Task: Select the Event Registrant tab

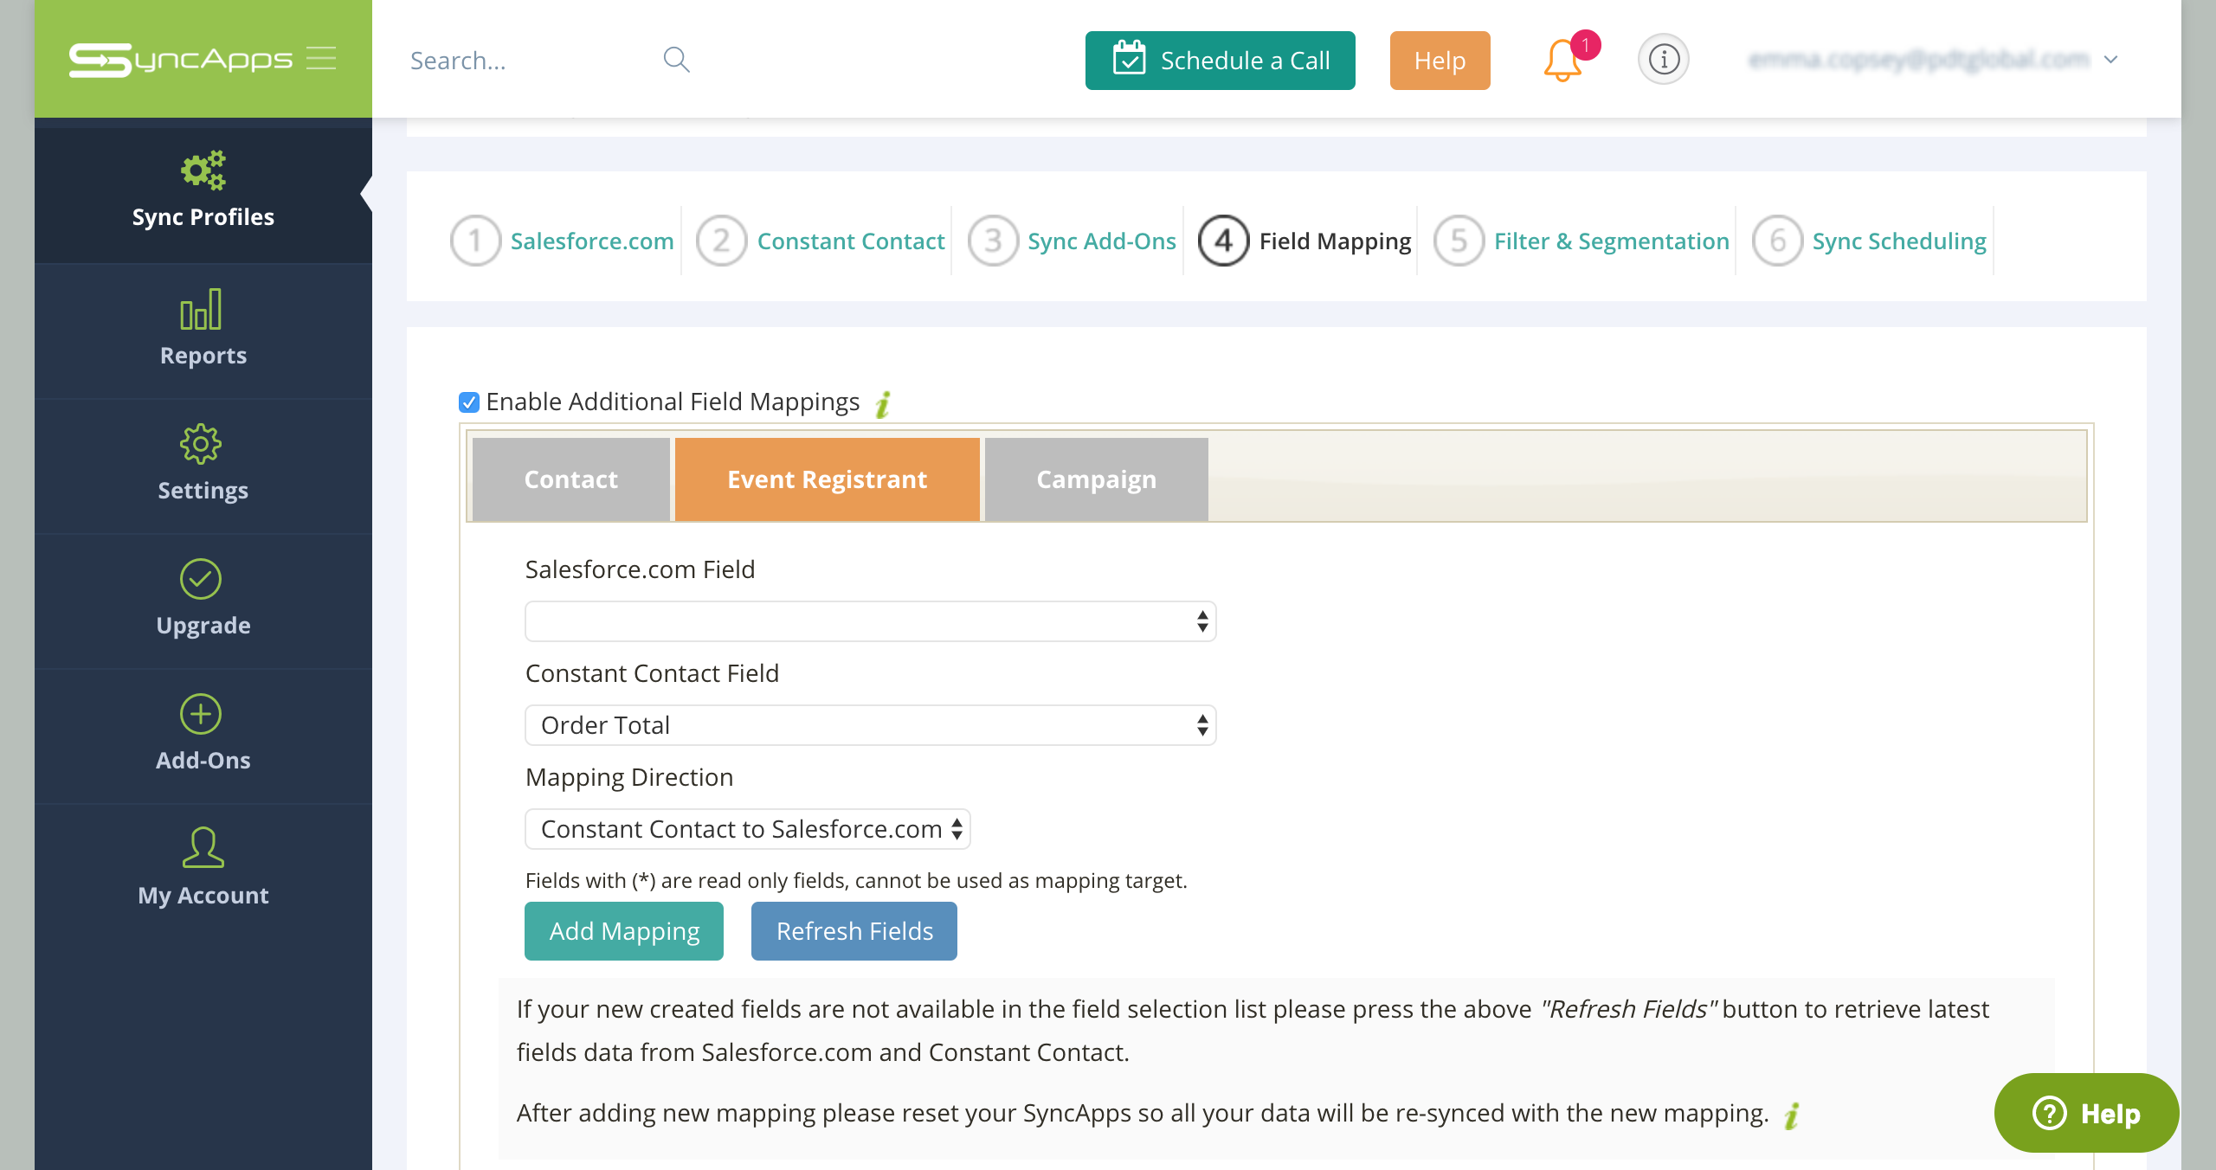Action: (827, 479)
